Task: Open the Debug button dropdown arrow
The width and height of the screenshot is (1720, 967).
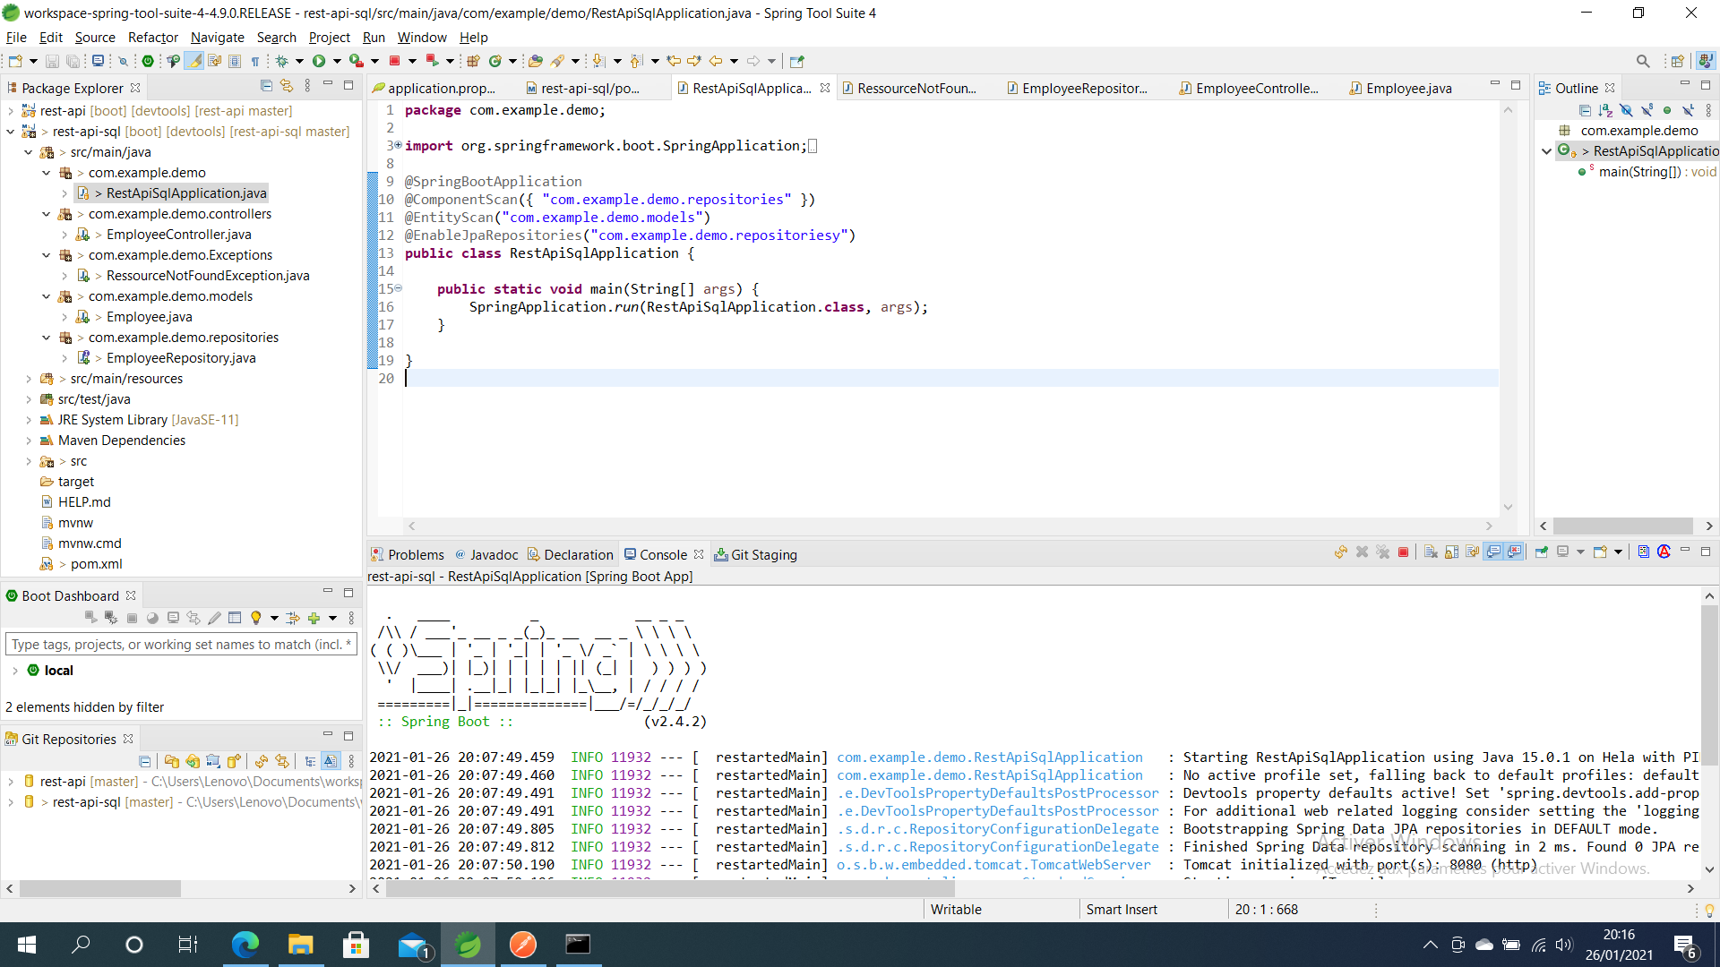Action: click(x=299, y=61)
